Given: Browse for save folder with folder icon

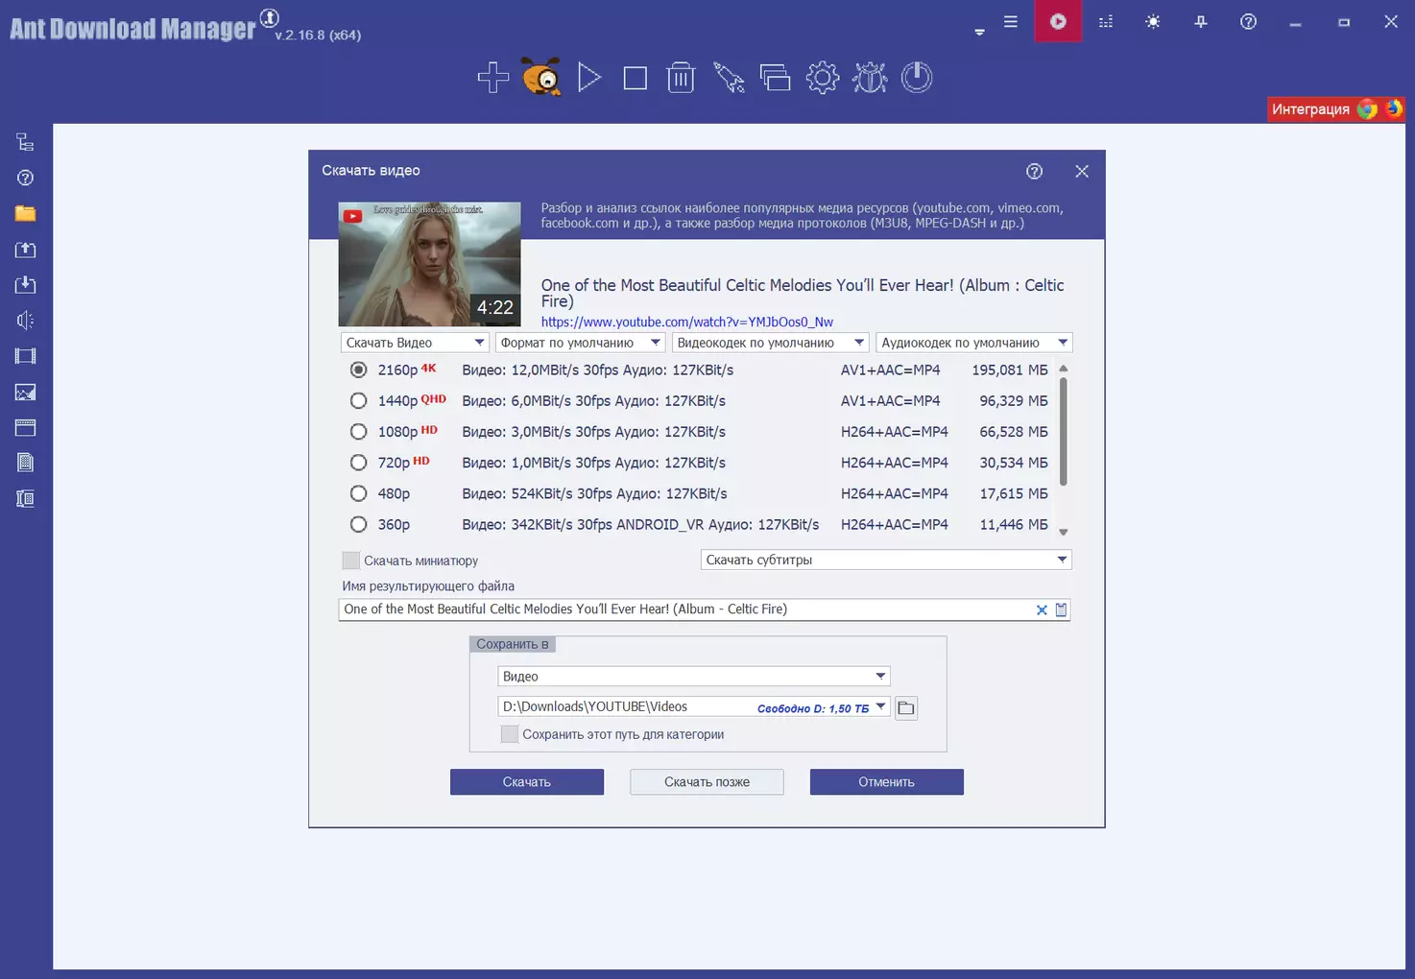Looking at the screenshot, I should pyautogui.click(x=905, y=708).
